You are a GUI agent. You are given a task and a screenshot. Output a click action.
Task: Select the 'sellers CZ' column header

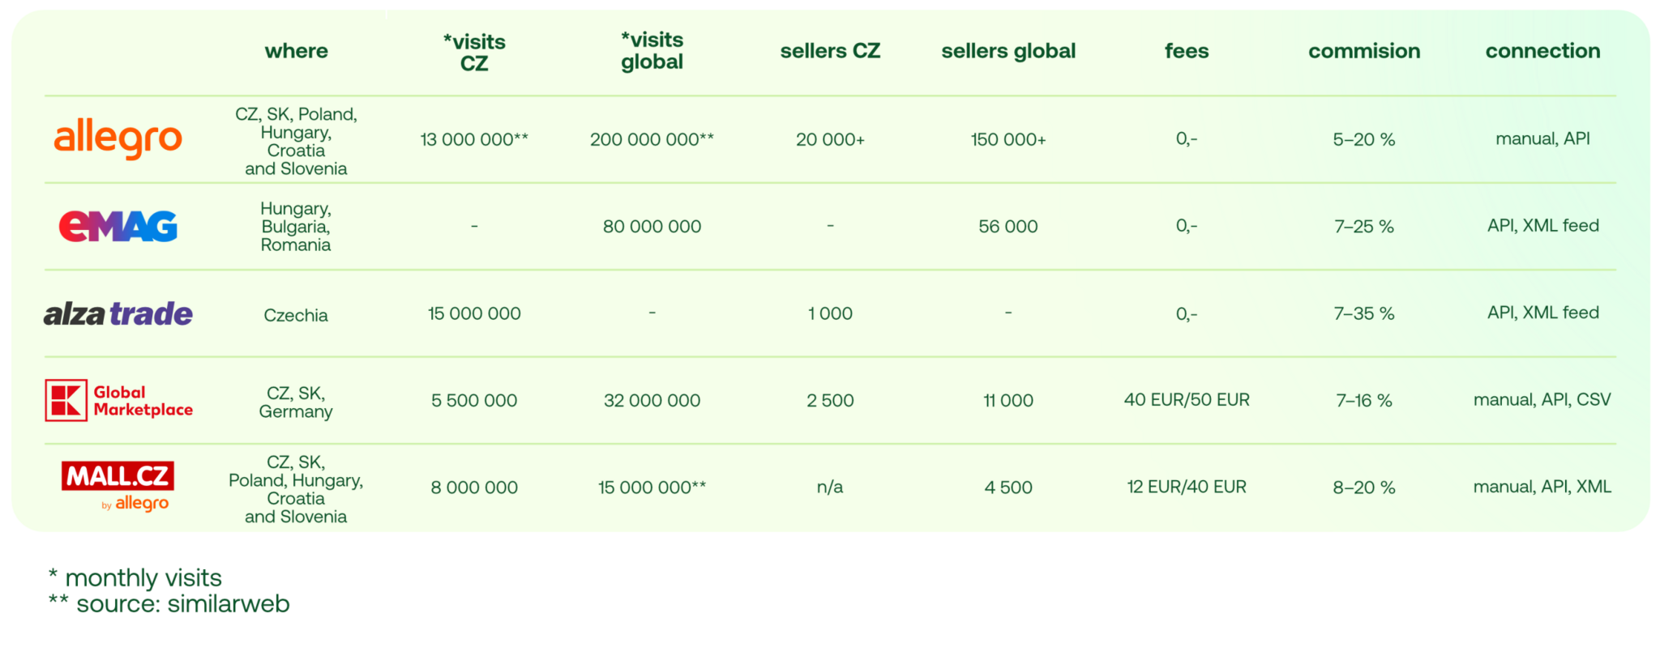click(830, 51)
